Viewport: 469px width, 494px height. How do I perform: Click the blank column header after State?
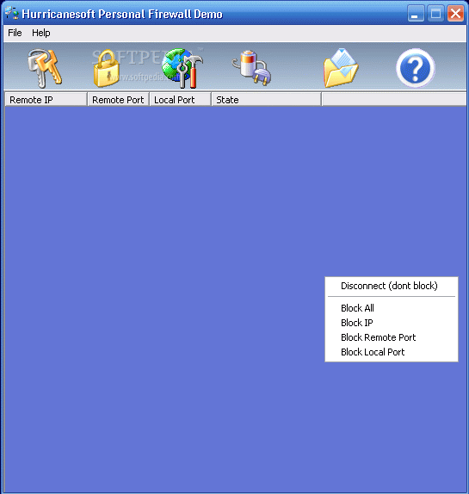coord(394,100)
